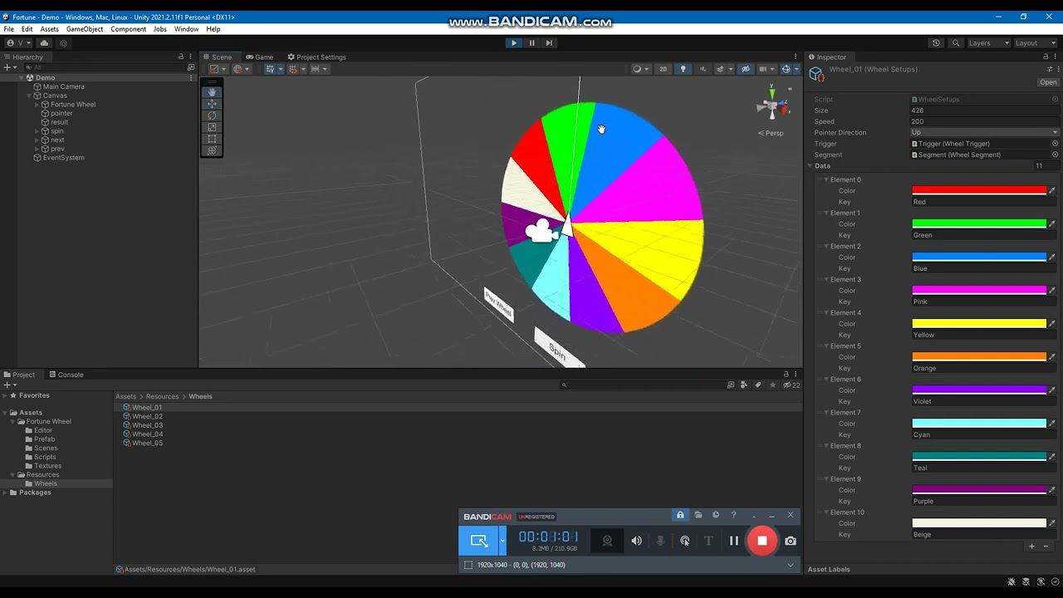Screen dimensions: 1063x598
Task: Click the Step button in Unity toolbar
Action: (549, 43)
